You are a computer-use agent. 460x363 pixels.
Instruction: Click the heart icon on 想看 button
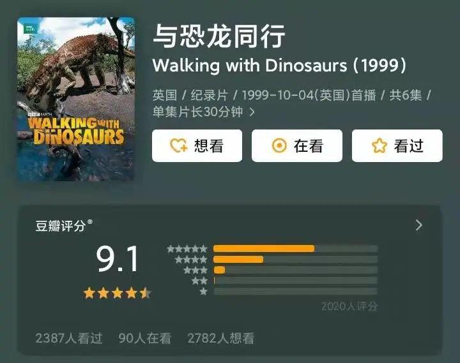tap(178, 145)
